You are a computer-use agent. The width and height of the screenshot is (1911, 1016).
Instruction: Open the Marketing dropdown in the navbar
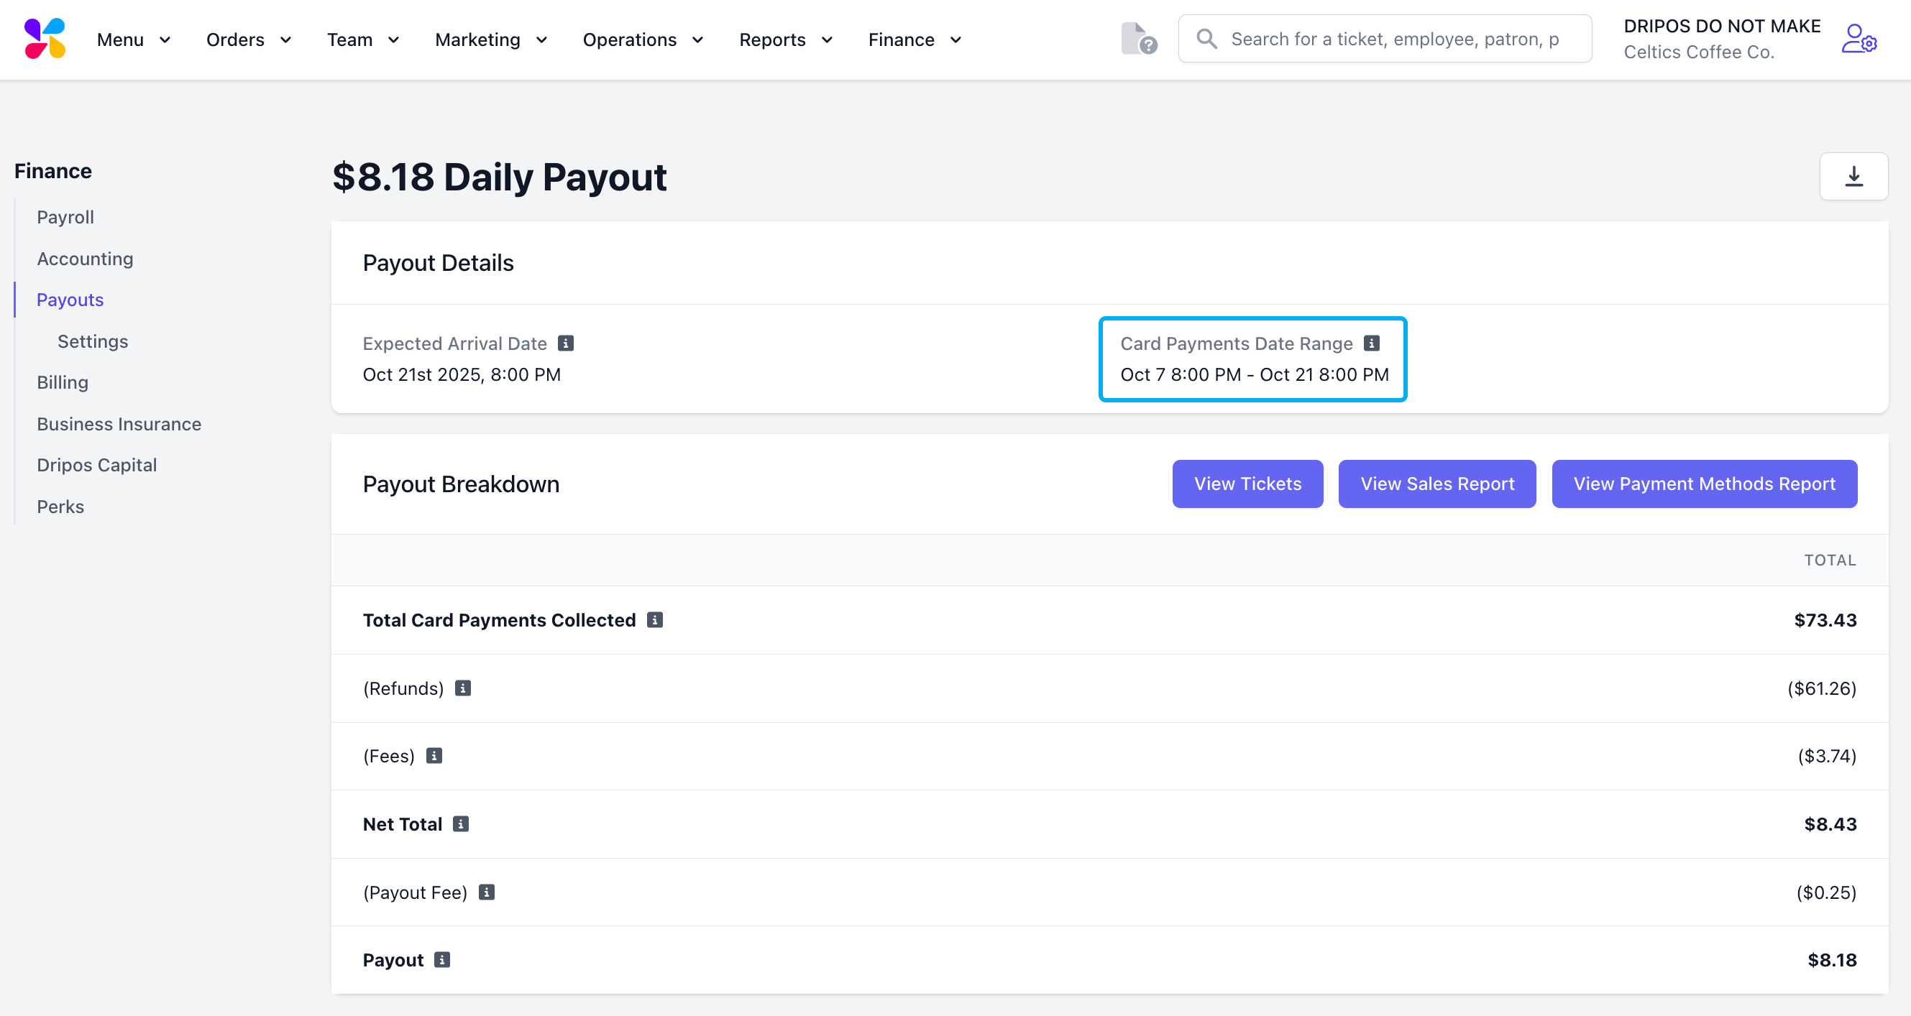(490, 40)
